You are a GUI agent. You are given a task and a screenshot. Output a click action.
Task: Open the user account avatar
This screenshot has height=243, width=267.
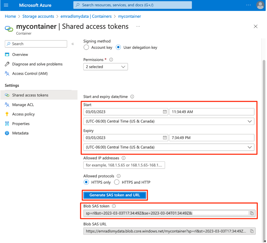point(260,5)
